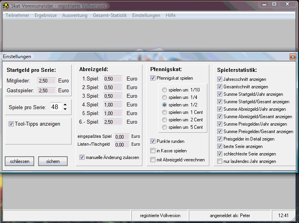This screenshot has height=223, width=299.
Task: Click the Gastspieler Startgeld field
Action: pos(46,90)
